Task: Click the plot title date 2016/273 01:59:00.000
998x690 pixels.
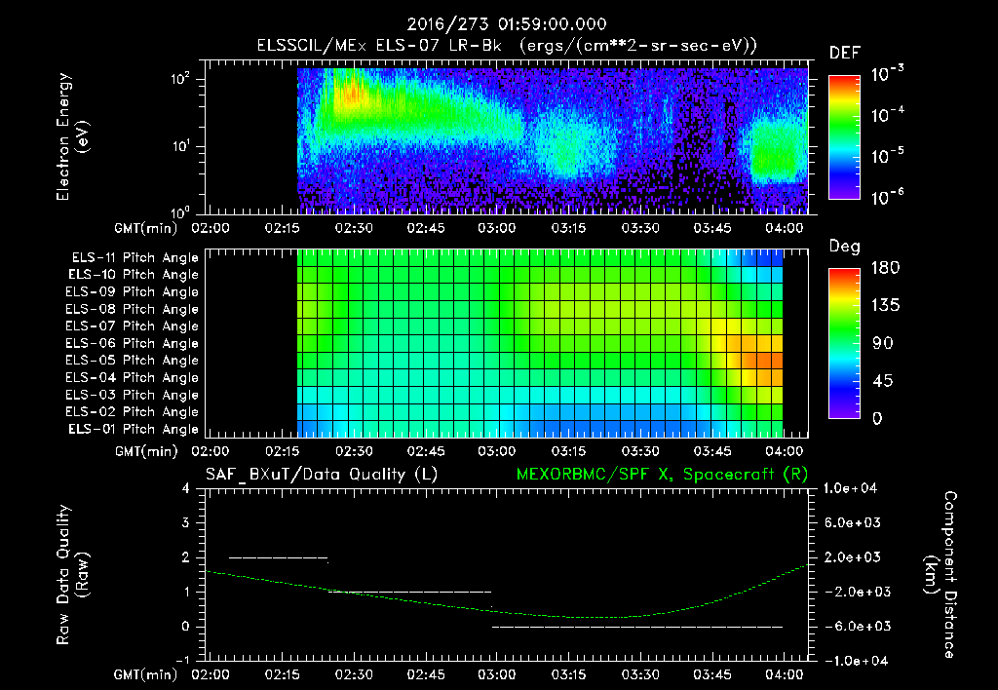Action: coord(507,24)
